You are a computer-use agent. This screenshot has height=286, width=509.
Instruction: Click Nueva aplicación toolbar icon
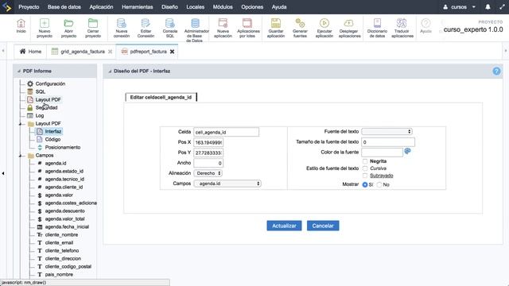point(223,28)
